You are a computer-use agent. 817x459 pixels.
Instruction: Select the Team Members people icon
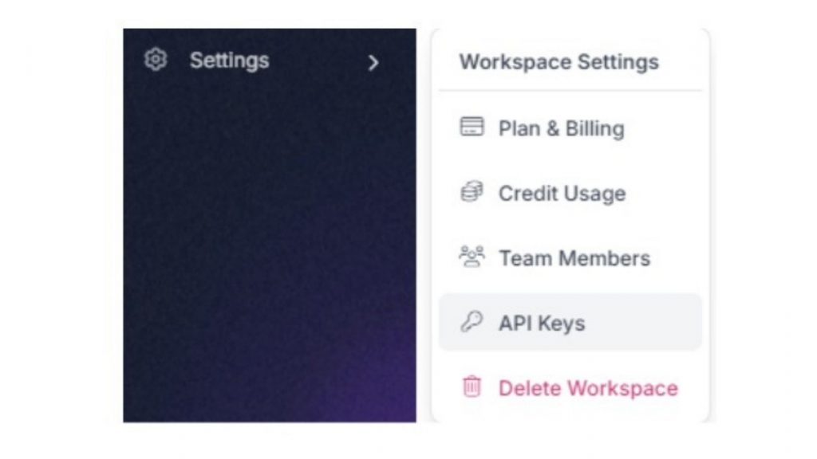pyautogui.click(x=472, y=257)
